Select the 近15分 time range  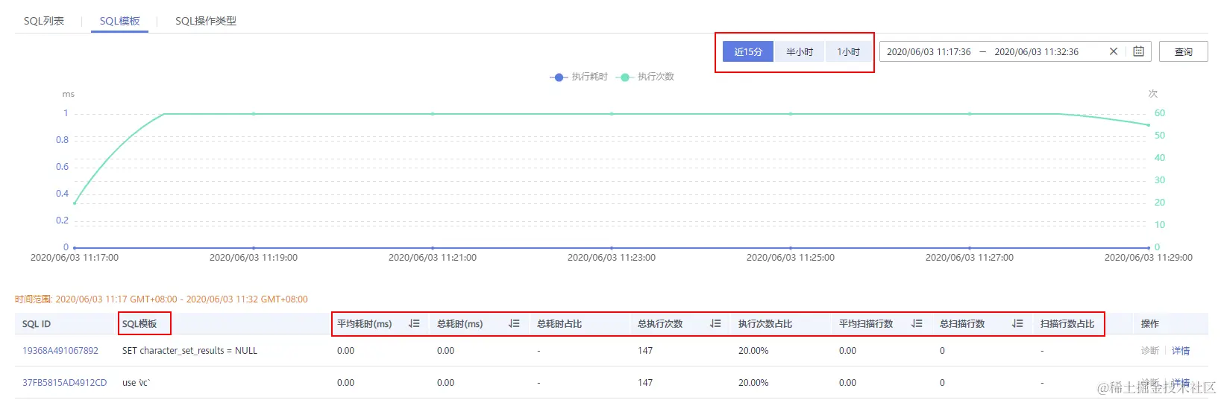(748, 51)
